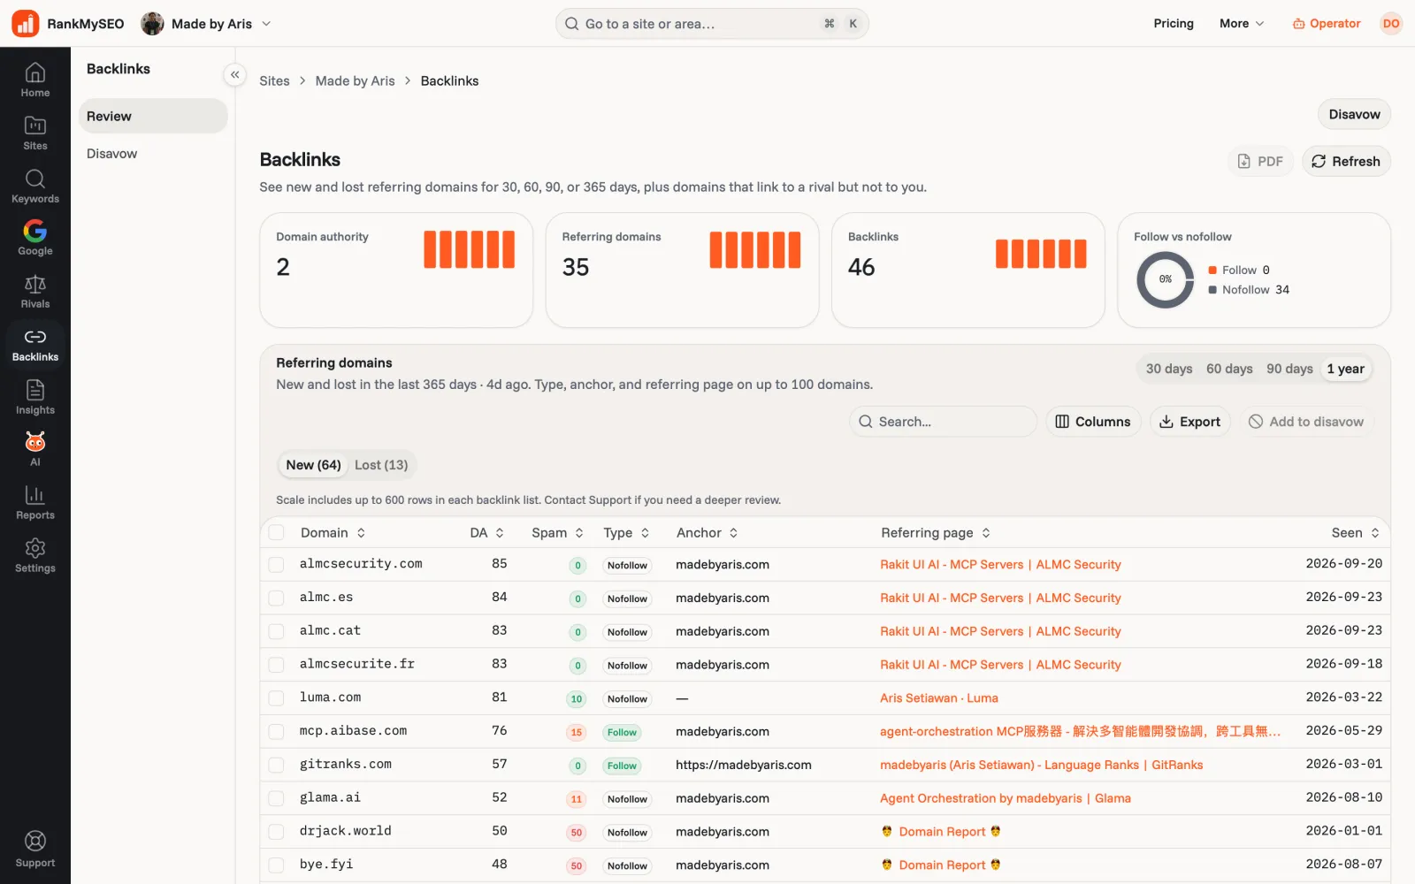1415x884 pixels.
Task: Switch to the 30 days range
Action: tap(1169, 369)
